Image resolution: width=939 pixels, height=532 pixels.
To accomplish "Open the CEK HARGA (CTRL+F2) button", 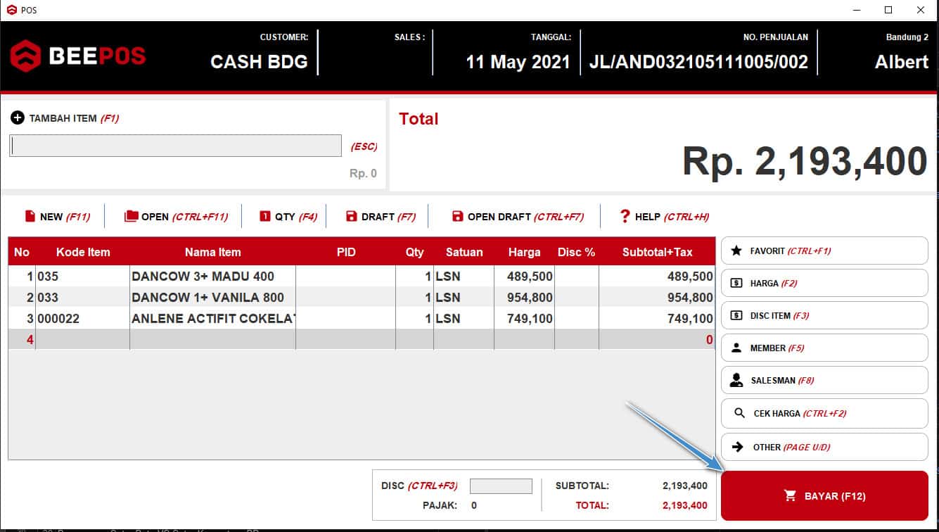I will point(824,413).
